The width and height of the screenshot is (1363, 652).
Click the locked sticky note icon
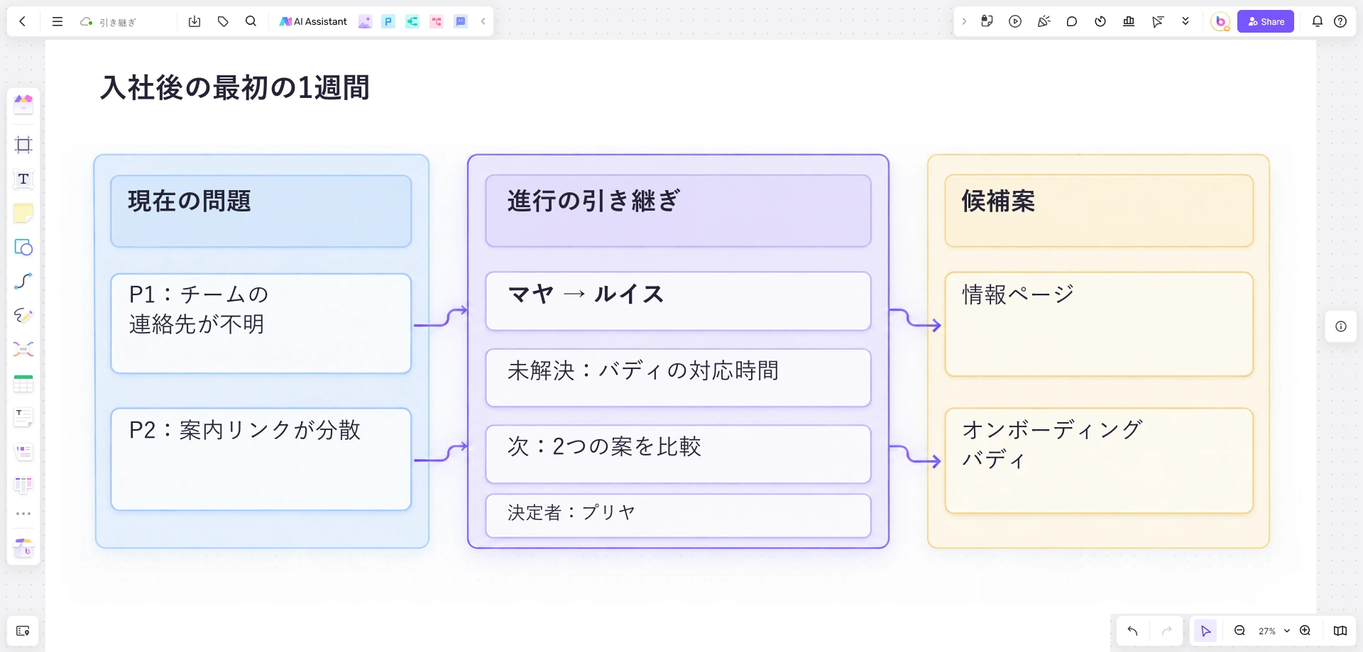pyautogui.click(x=987, y=21)
